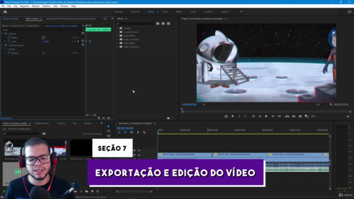Click Mark In bracket button
Screen dimensions: 354x199
(240, 116)
